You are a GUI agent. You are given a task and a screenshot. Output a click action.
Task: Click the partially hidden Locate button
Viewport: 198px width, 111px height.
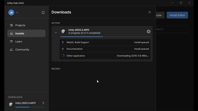coord(160,15)
